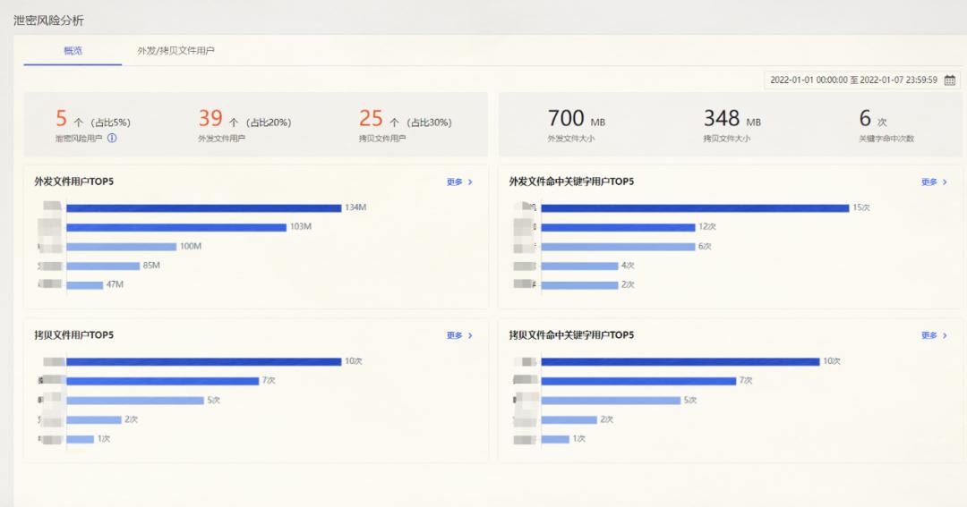This screenshot has width=967, height=507.
Task: Open the date range input field
Action: click(852, 80)
